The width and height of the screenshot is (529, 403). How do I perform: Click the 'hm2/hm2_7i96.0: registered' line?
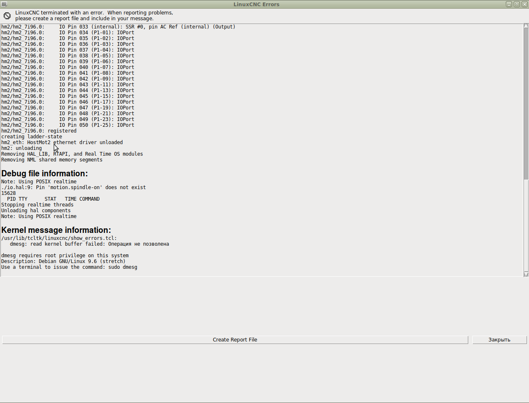[39, 131]
